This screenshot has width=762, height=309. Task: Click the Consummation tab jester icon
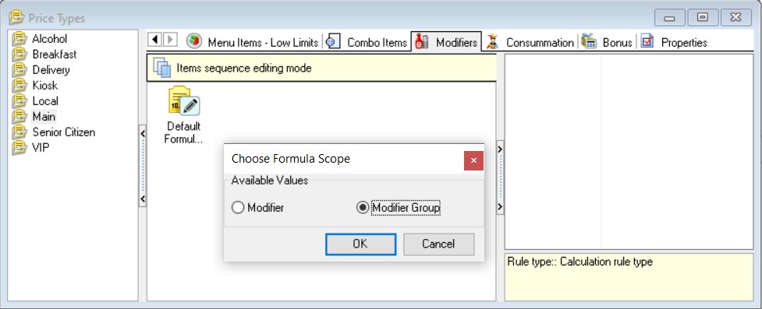click(493, 42)
